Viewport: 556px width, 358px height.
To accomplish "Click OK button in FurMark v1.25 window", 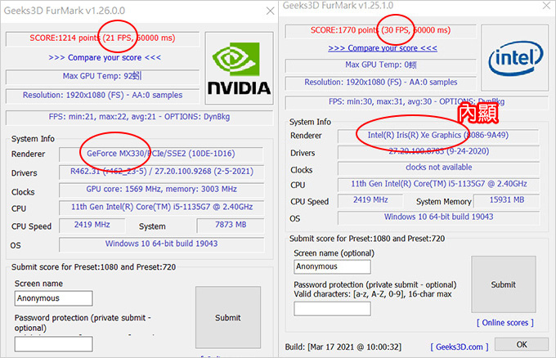I will point(522,345).
